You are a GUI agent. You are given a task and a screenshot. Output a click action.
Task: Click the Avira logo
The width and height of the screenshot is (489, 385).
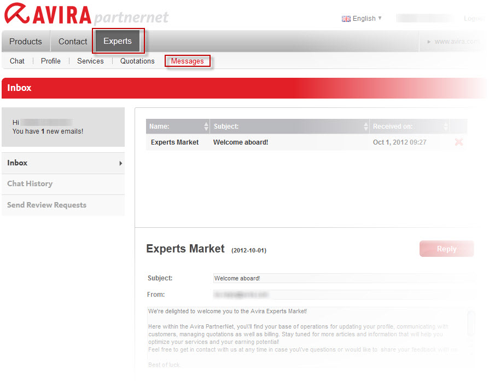click(x=86, y=14)
